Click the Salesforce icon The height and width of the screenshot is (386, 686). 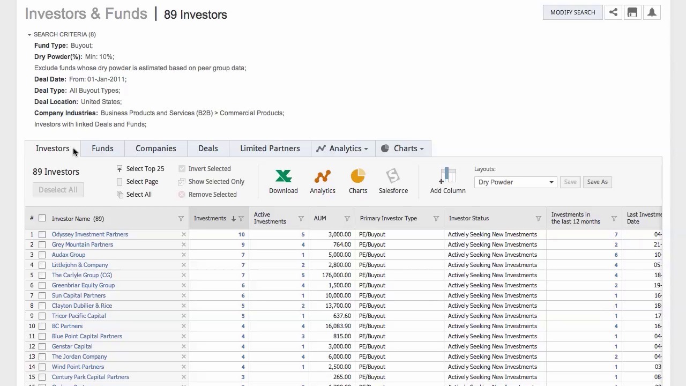coord(393,181)
